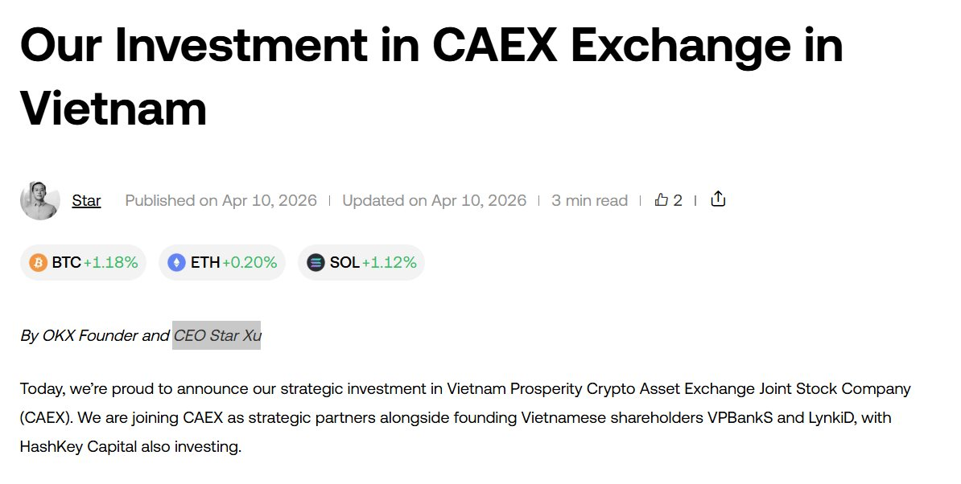Click the green +0.20% ETH percentage
This screenshot has width=961, height=484.
251,262
